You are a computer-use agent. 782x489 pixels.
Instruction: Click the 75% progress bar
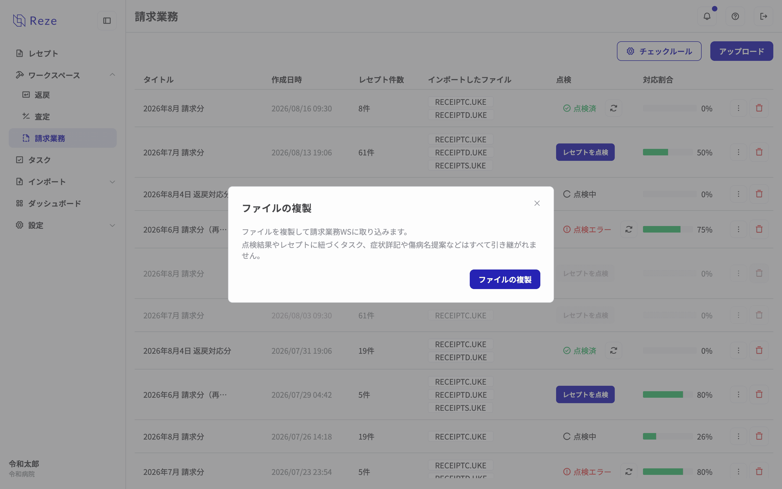click(x=668, y=229)
